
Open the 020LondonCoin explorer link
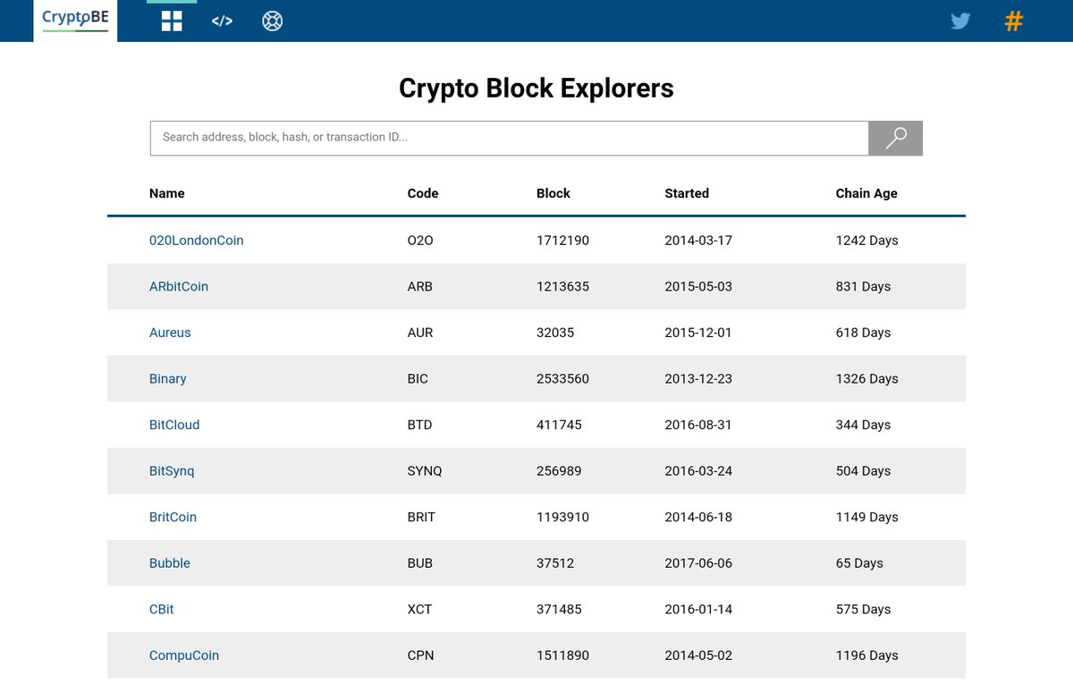[196, 241]
